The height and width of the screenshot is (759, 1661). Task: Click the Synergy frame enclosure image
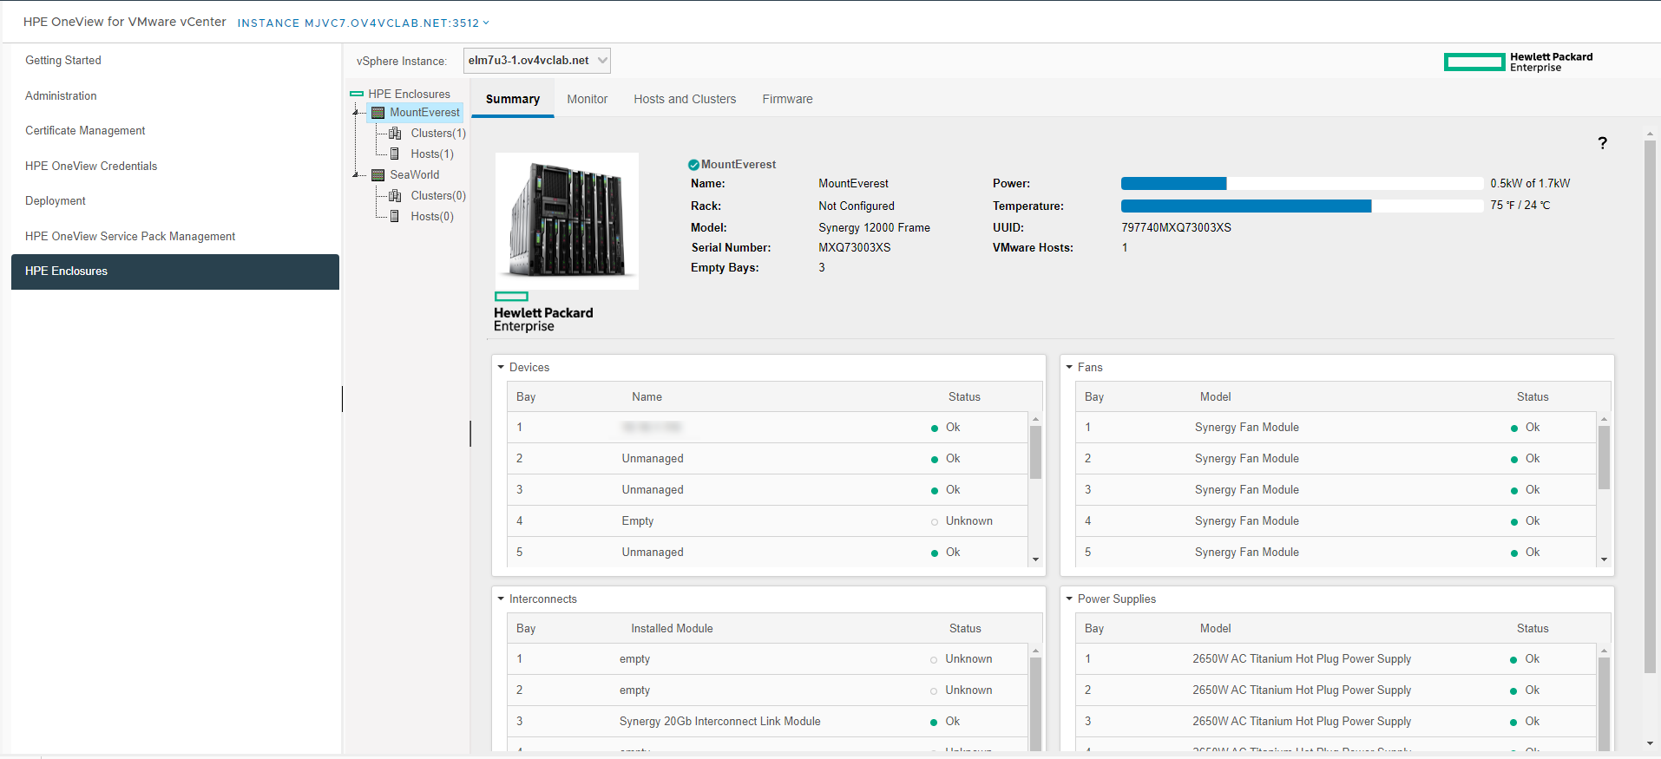pyautogui.click(x=567, y=221)
